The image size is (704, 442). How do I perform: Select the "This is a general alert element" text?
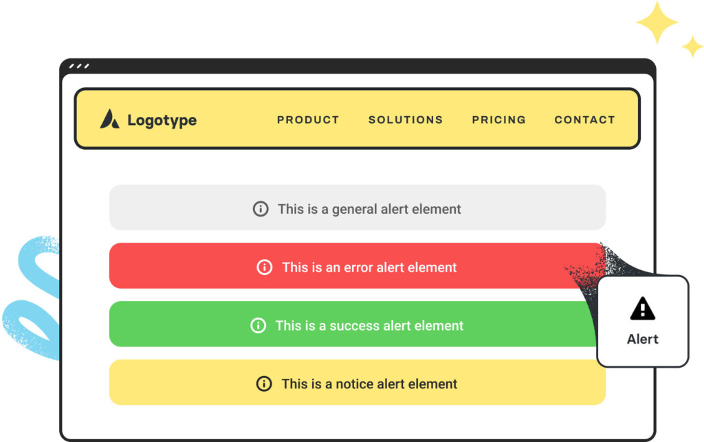pos(369,209)
